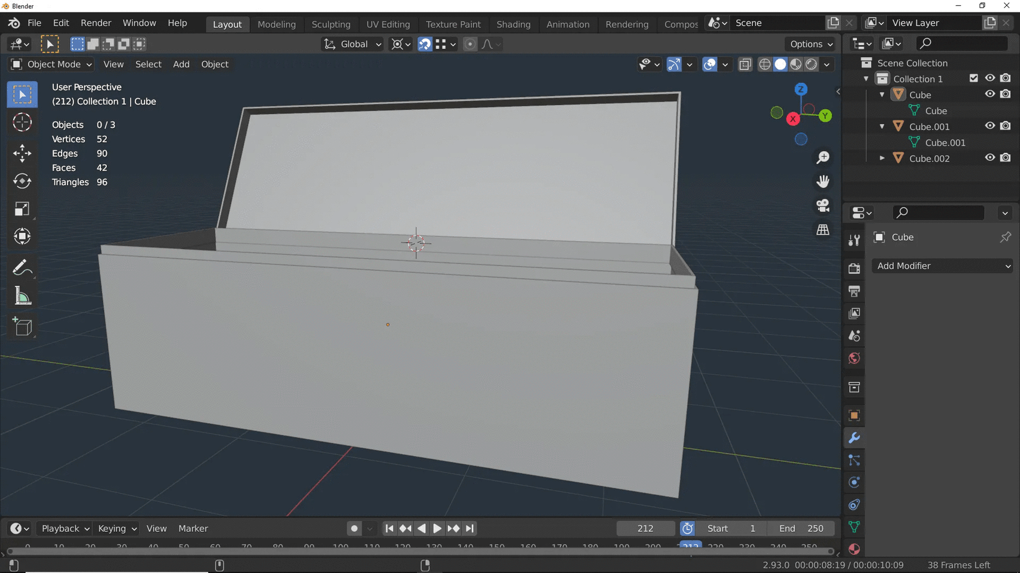Open the Output properties printer tab

(x=854, y=291)
